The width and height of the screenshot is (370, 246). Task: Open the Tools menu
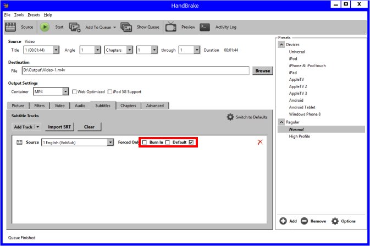19,15
